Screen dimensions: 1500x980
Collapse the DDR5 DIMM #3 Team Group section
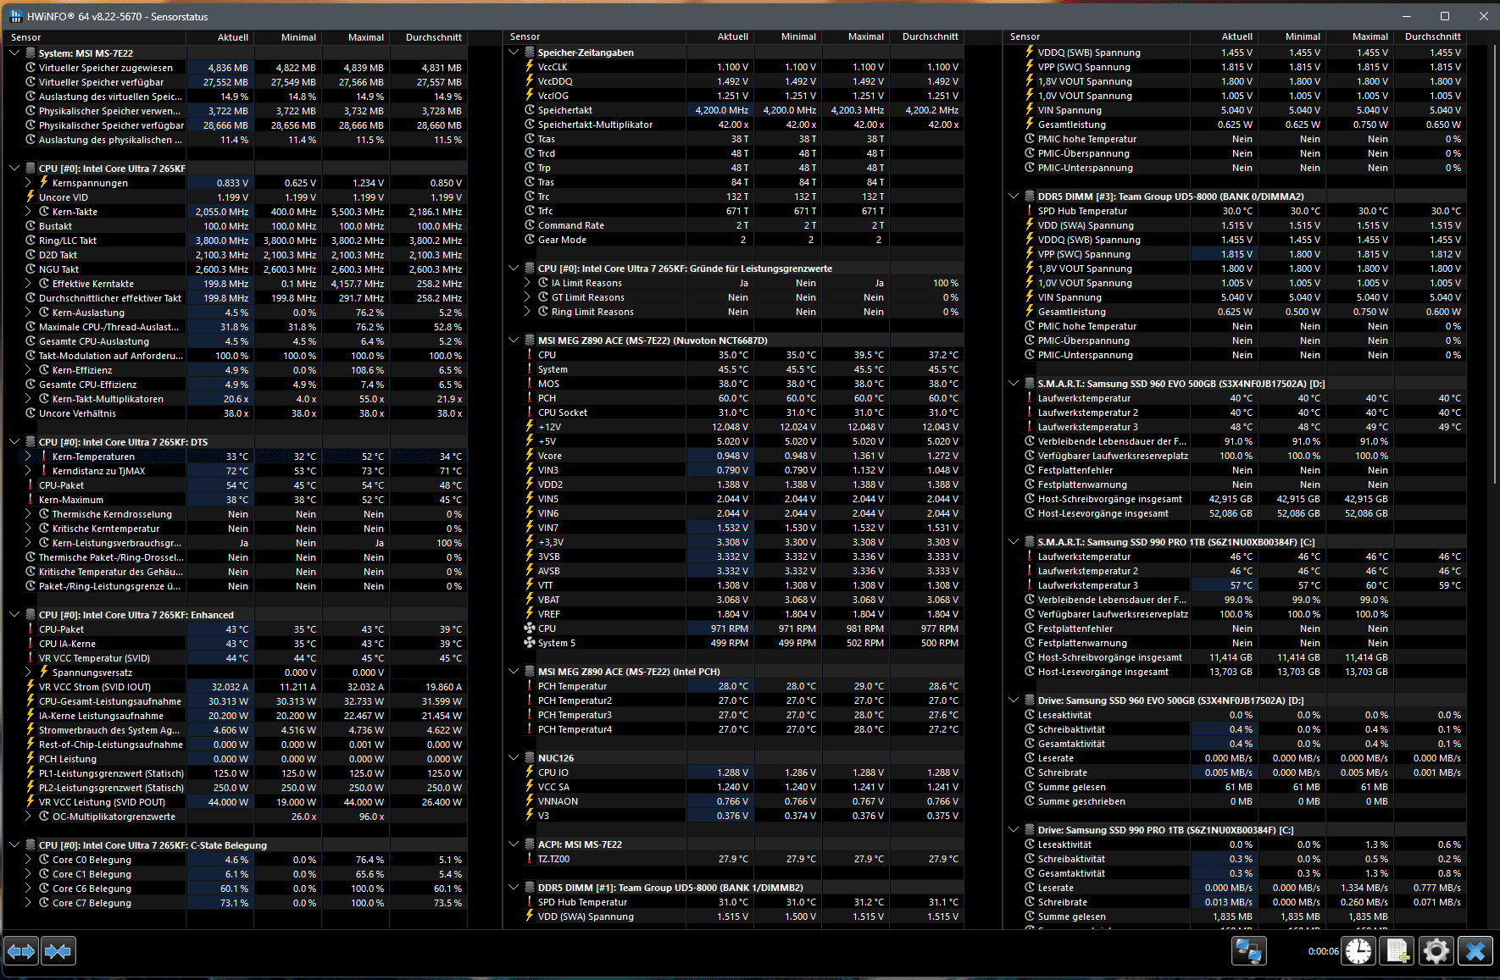(1014, 197)
